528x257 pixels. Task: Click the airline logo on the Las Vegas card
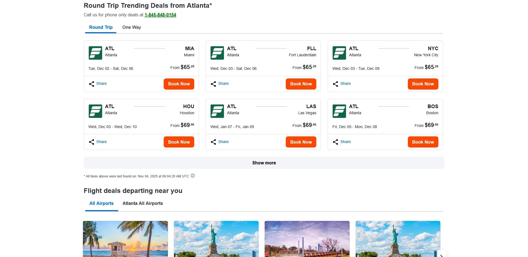[x=217, y=111]
